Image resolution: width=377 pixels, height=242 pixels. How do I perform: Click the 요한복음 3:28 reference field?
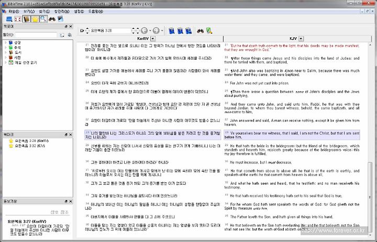coord(110,30)
